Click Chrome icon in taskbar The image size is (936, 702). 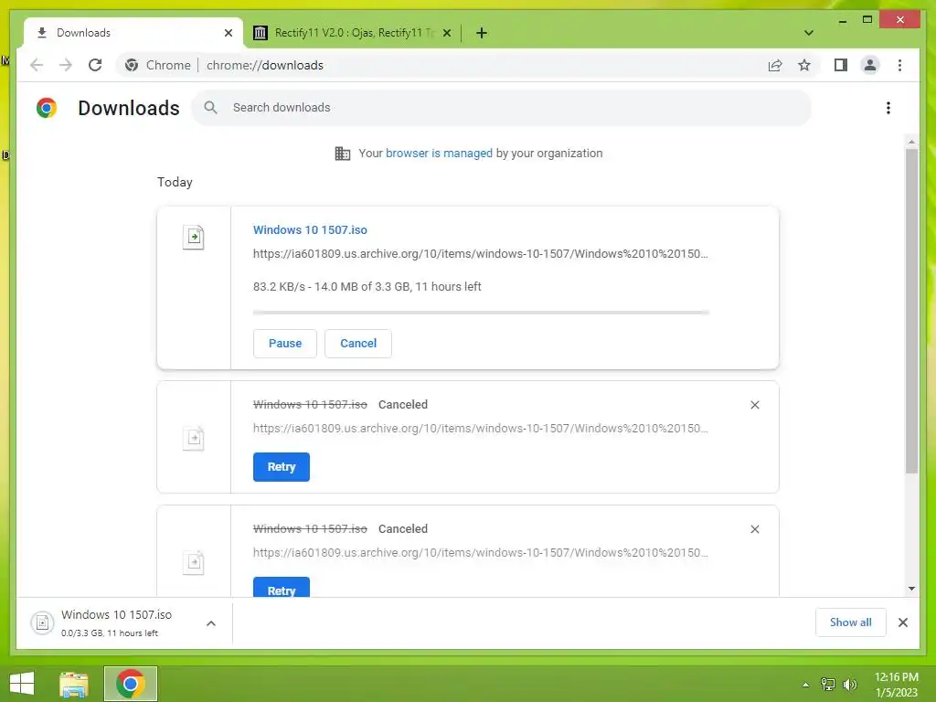tap(131, 684)
